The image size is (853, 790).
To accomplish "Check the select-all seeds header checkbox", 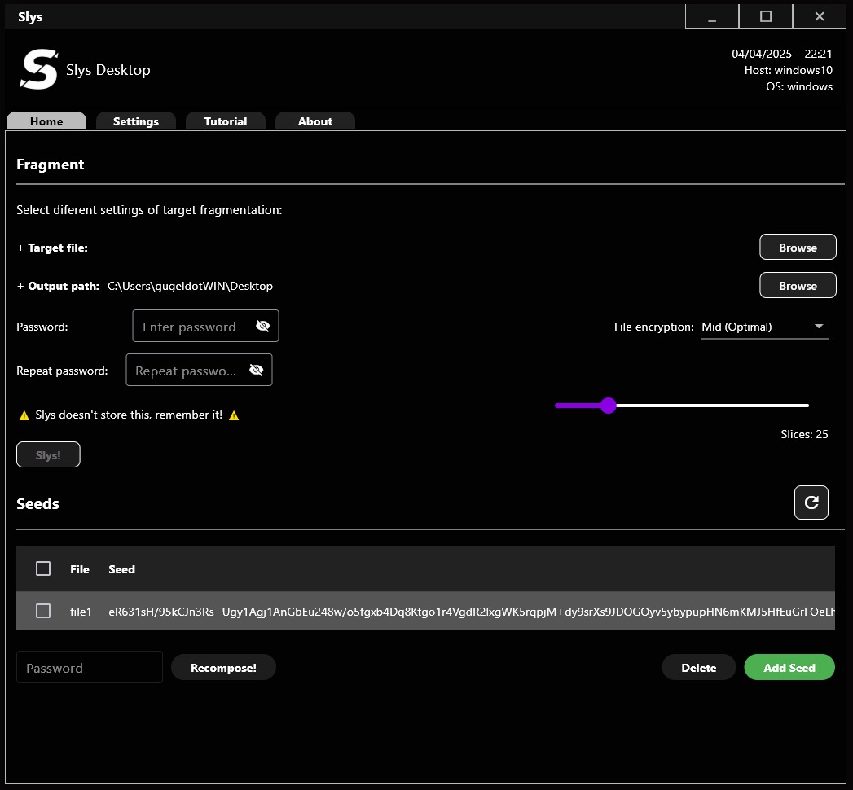I will (x=43, y=568).
